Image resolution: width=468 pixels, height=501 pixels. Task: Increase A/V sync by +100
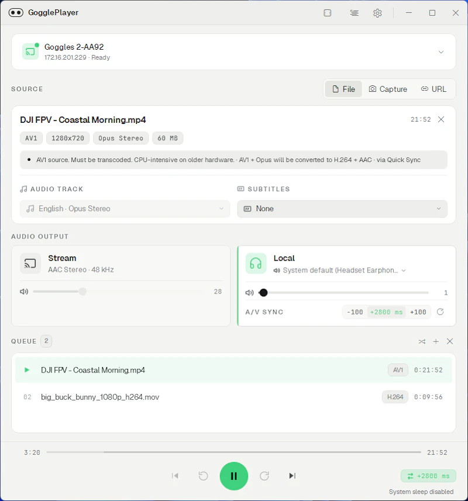point(418,312)
